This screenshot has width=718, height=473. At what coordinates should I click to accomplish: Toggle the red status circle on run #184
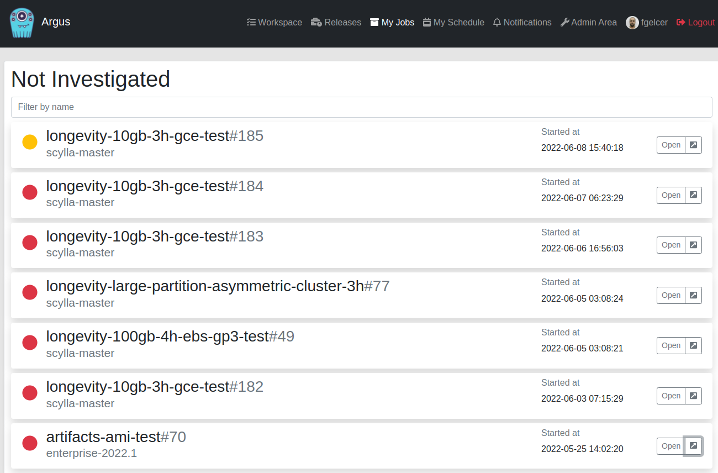pyautogui.click(x=29, y=192)
